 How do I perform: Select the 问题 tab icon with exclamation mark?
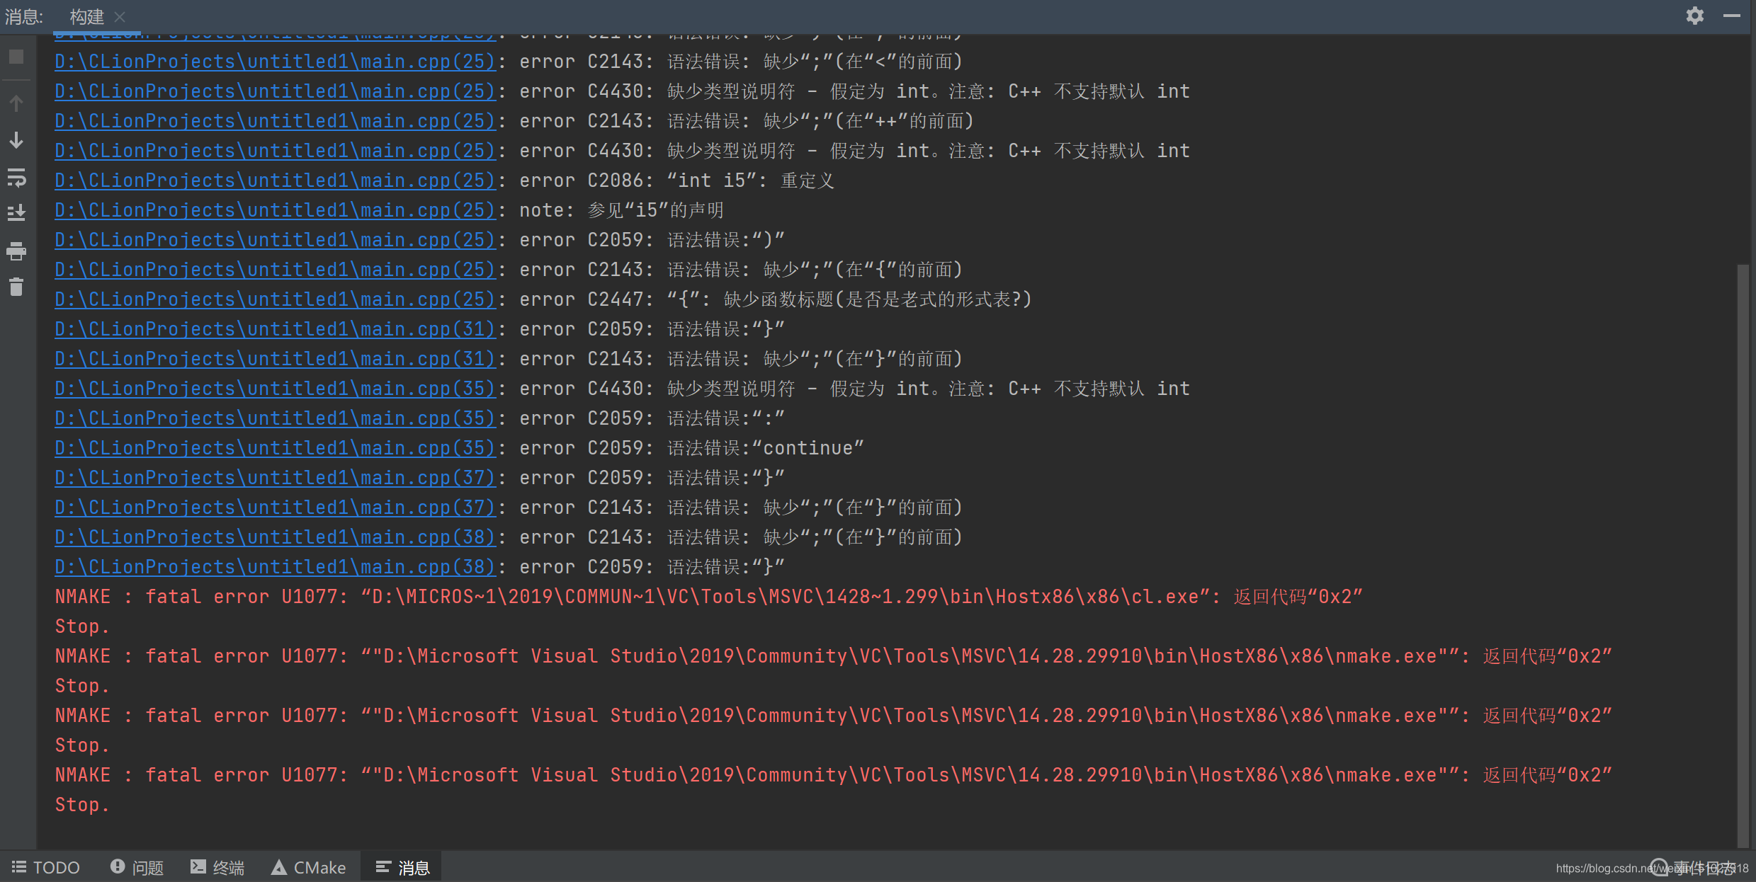(x=117, y=866)
